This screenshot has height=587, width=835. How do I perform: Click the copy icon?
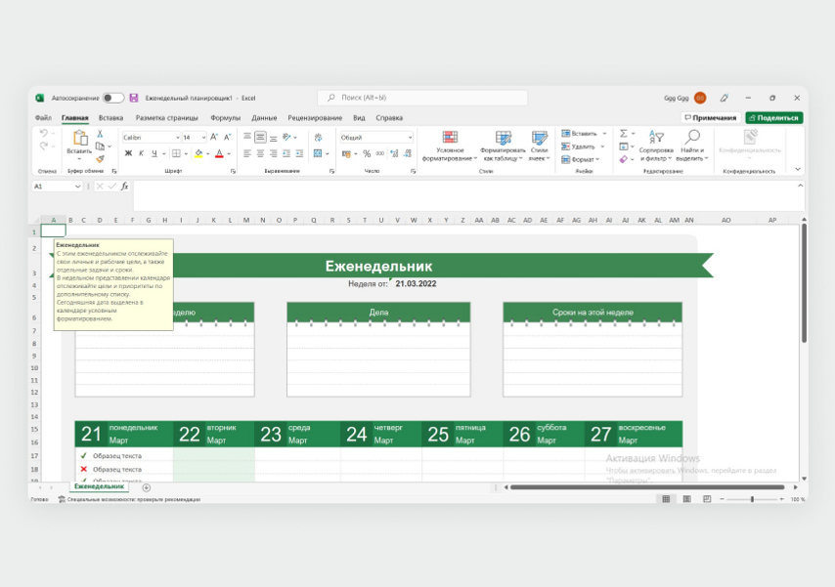tap(100, 147)
